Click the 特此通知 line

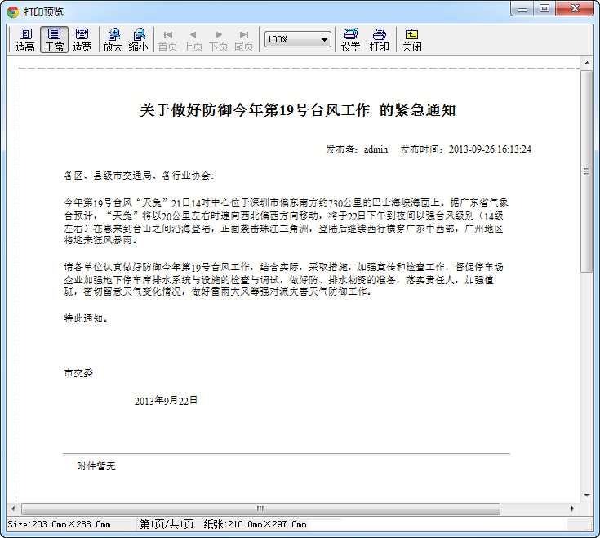(x=86, y=318)
